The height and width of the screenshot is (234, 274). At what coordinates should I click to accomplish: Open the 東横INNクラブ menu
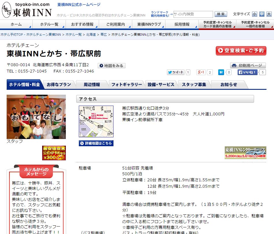pyautogui.click(x=149, y=24)
